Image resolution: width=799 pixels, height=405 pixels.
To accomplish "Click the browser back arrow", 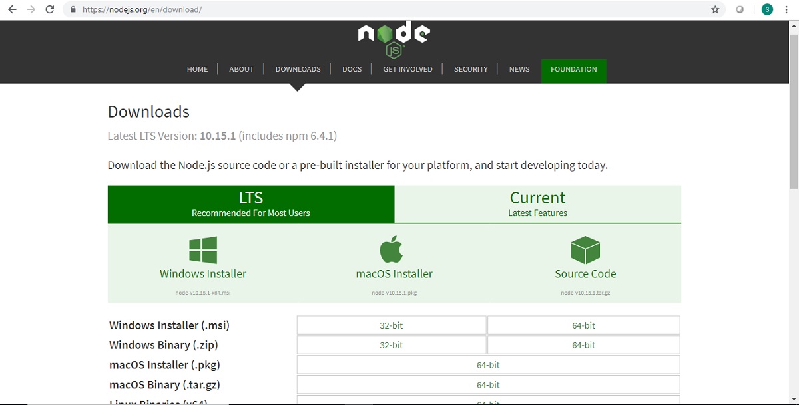I will click(x=12, y=10).
